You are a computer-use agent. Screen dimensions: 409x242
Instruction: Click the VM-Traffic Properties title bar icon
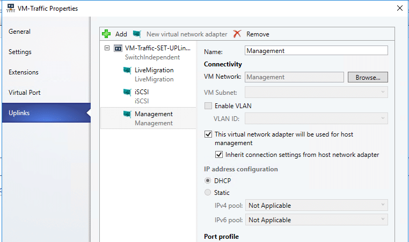pos(10,8)
